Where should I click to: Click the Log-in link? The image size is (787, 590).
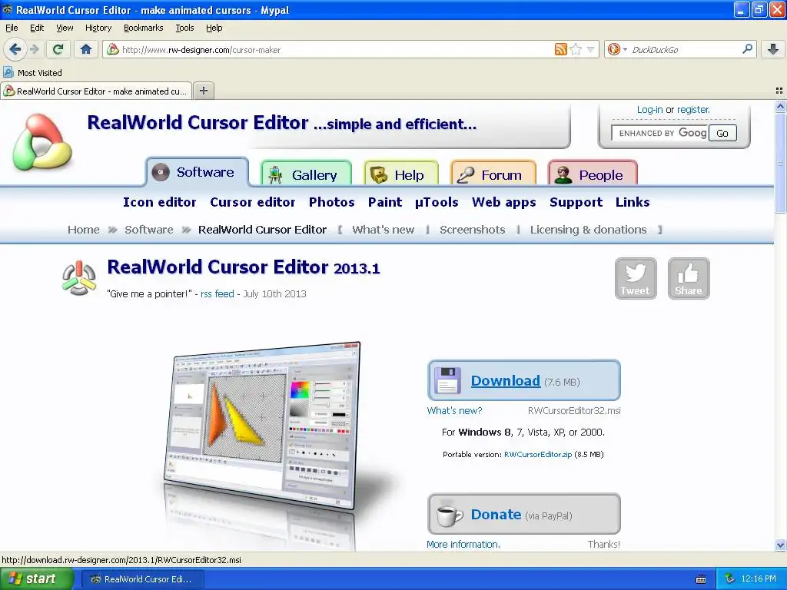click(x=649, y=109)
